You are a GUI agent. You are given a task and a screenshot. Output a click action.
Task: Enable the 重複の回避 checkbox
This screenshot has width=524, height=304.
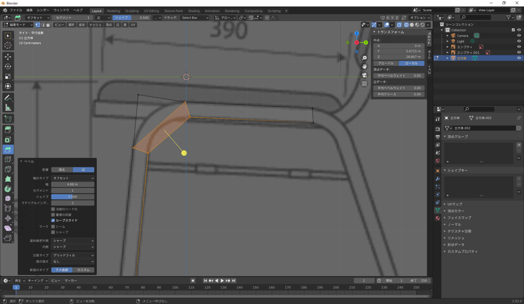(53, 215)
